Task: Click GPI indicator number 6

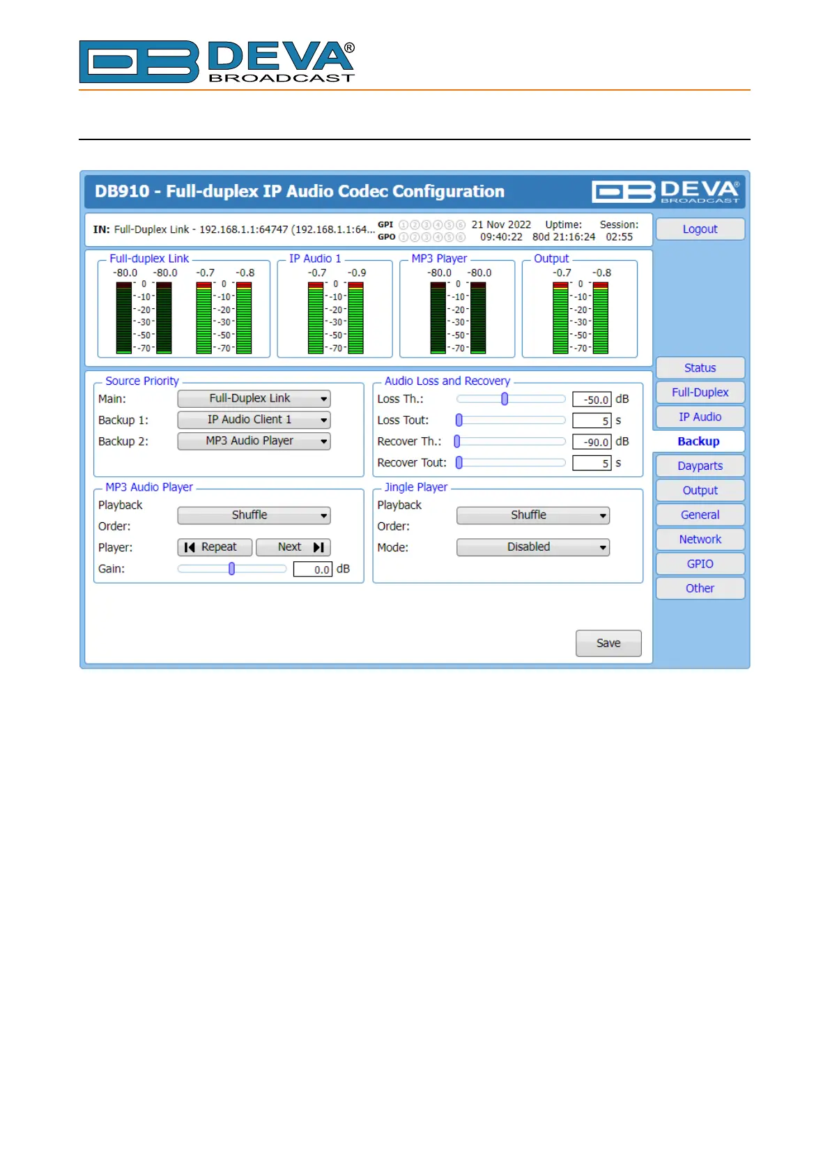Action: pyautogui.click(x=461, y=225)
